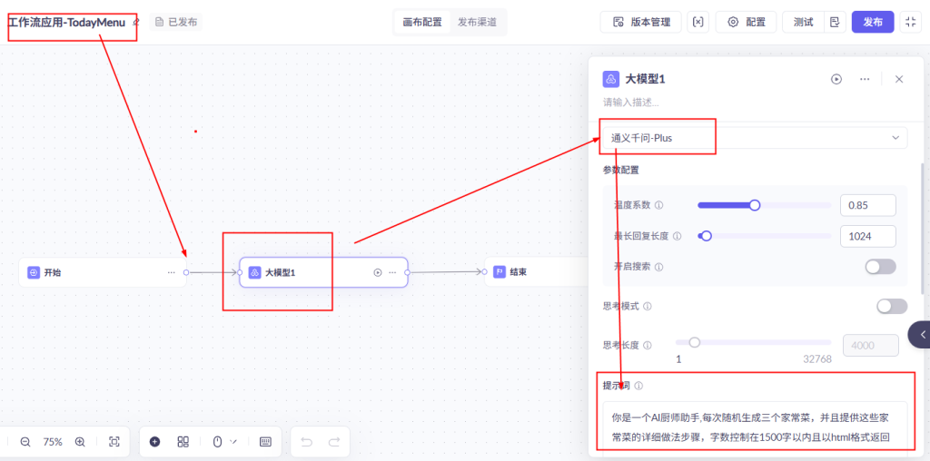Open 版本管理 version management
This screenshot has height=461, width=930.
click(x=642, y=22)
